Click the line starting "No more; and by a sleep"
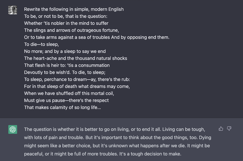243x161 pixels. (65, 51)
